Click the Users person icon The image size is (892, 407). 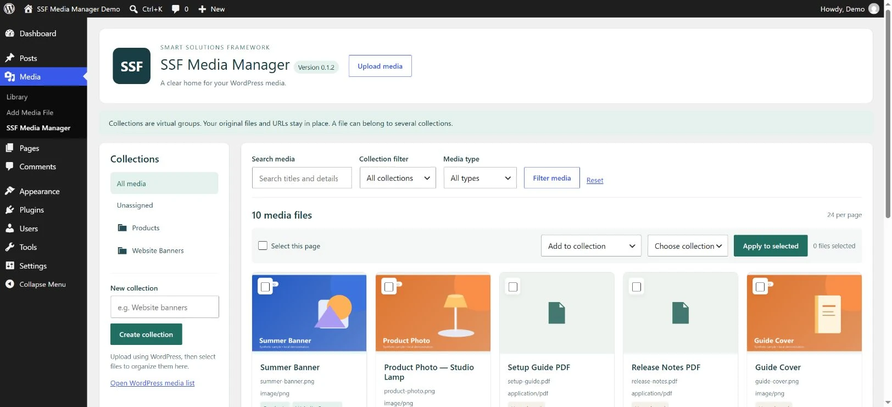click(x=9, y=228)
